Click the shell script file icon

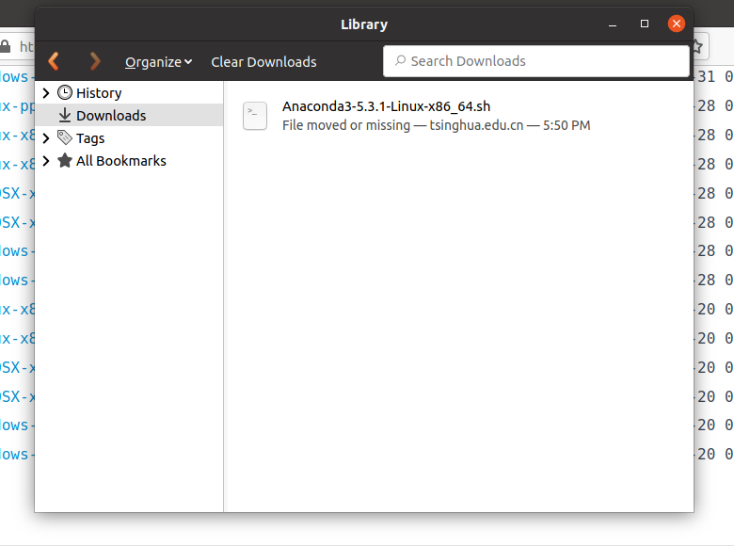coord(255,116)
